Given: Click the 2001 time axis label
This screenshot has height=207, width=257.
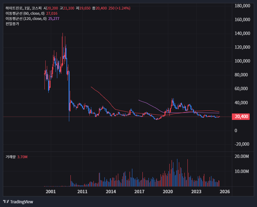Looking at the screenshot, I should point(51,192).
